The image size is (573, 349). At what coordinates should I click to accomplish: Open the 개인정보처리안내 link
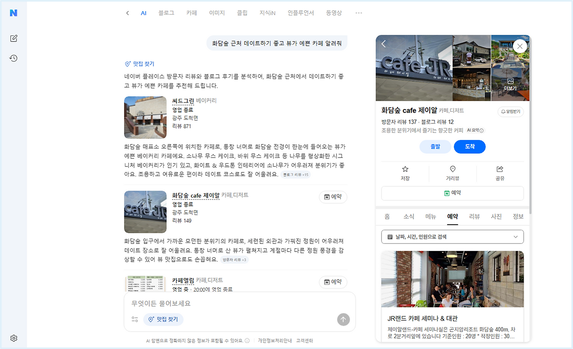275,340
